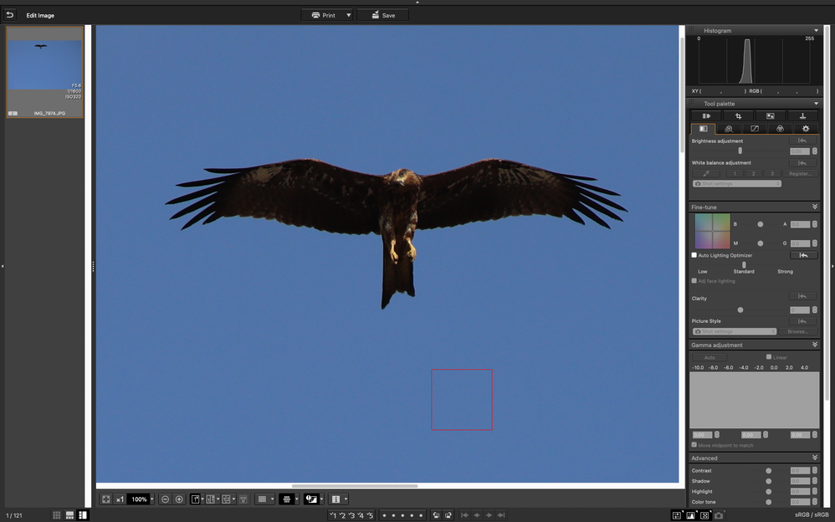Collapse the Fine-tune section
The width and height of the screenshot is (835, 522).
click(814, 207)
